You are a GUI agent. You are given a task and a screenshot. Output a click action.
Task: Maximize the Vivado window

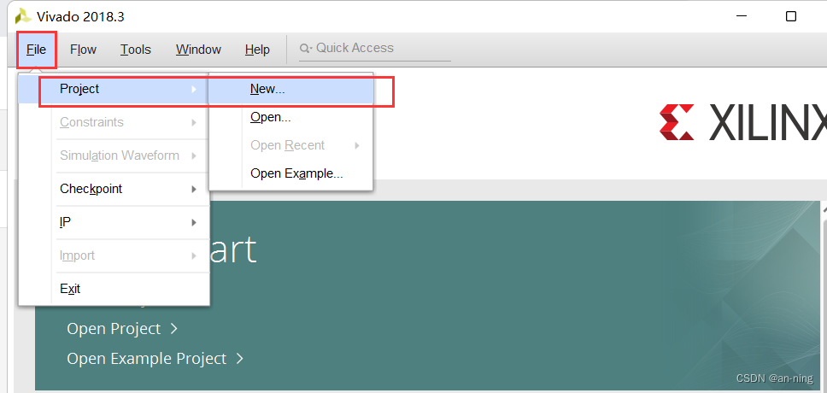click(x=790, y=16)
